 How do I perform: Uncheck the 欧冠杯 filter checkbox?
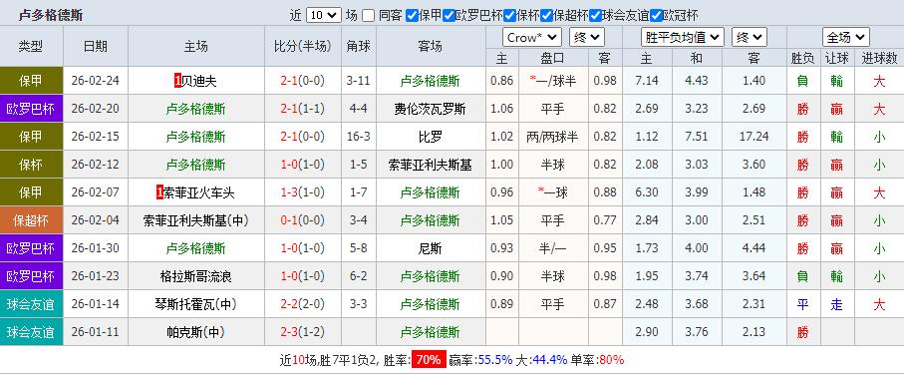[x=656, y=16]
